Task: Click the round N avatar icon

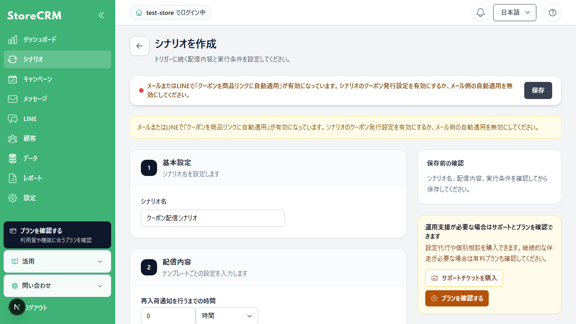Action: [17, 307]
